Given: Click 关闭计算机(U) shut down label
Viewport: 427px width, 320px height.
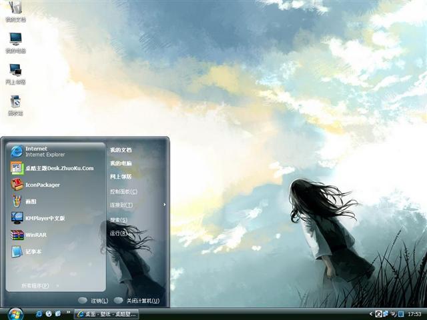Looking at the screenshot, I should tap(143, 301).
